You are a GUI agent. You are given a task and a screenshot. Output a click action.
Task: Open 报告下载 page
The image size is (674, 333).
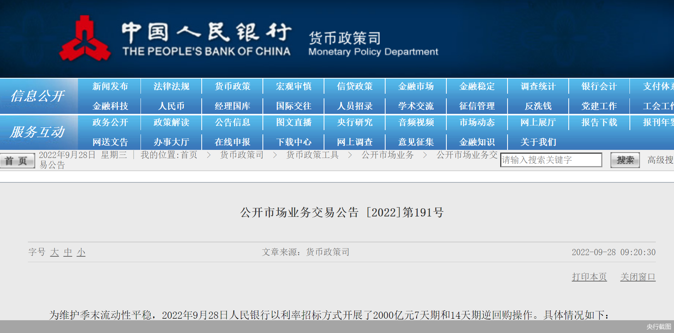pyautogui.click(x=599, y=122)
